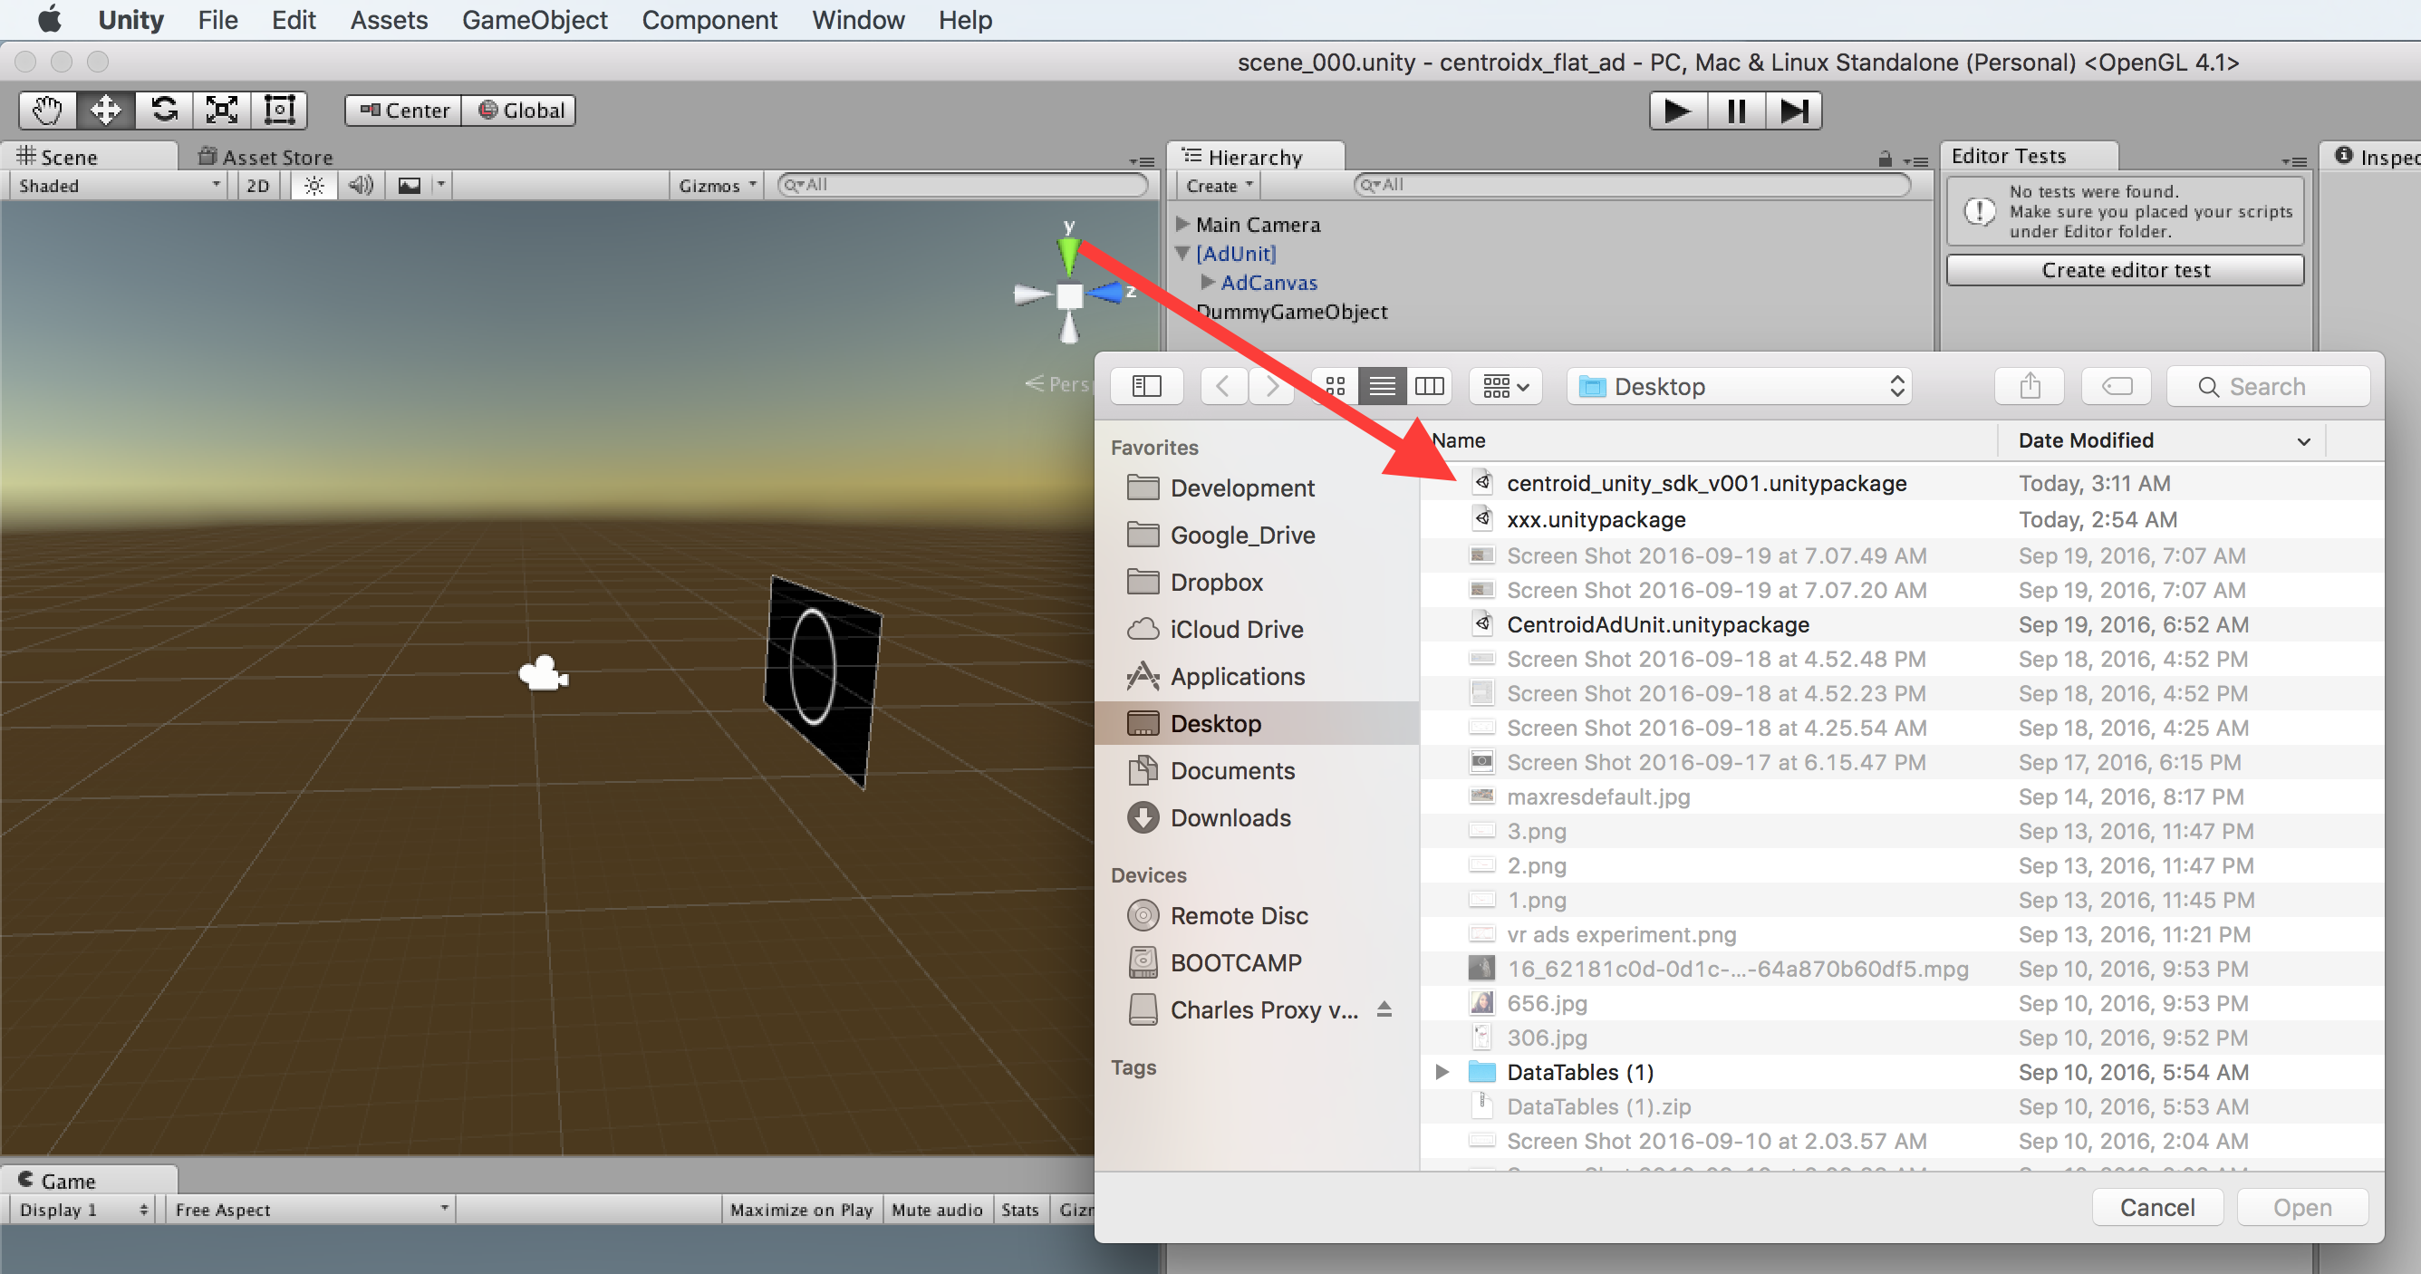
Task: Open the Assets menu
Action: [x=388, y=20]
